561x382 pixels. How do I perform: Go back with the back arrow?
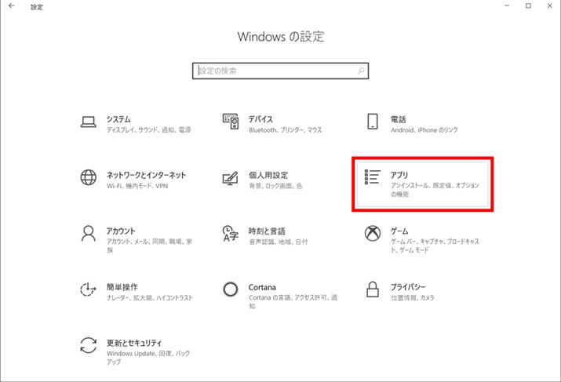[12, 5]
